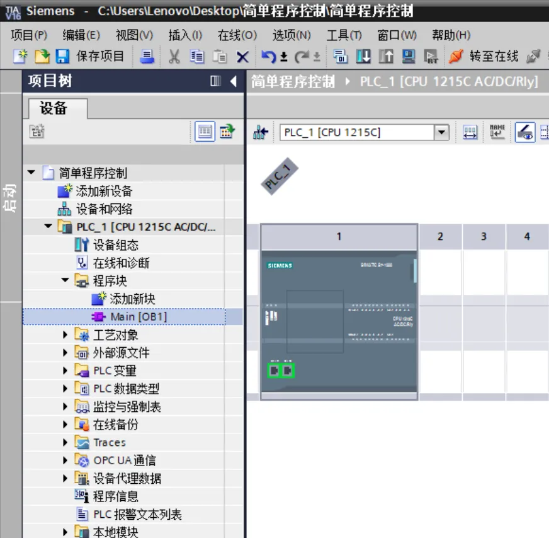Click the upload from device icon
This screenshot has height=538, width=549.
[386, 57]
